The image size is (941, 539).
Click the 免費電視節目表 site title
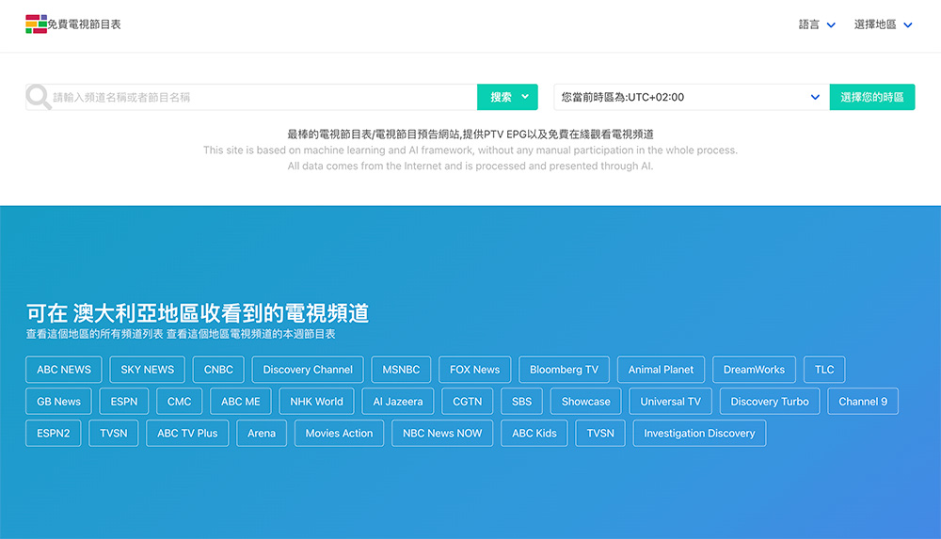(x=84, y=24)
